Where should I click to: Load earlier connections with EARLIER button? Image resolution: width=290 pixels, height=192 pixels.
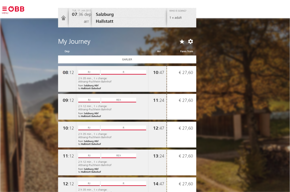[x=127, y=59]
